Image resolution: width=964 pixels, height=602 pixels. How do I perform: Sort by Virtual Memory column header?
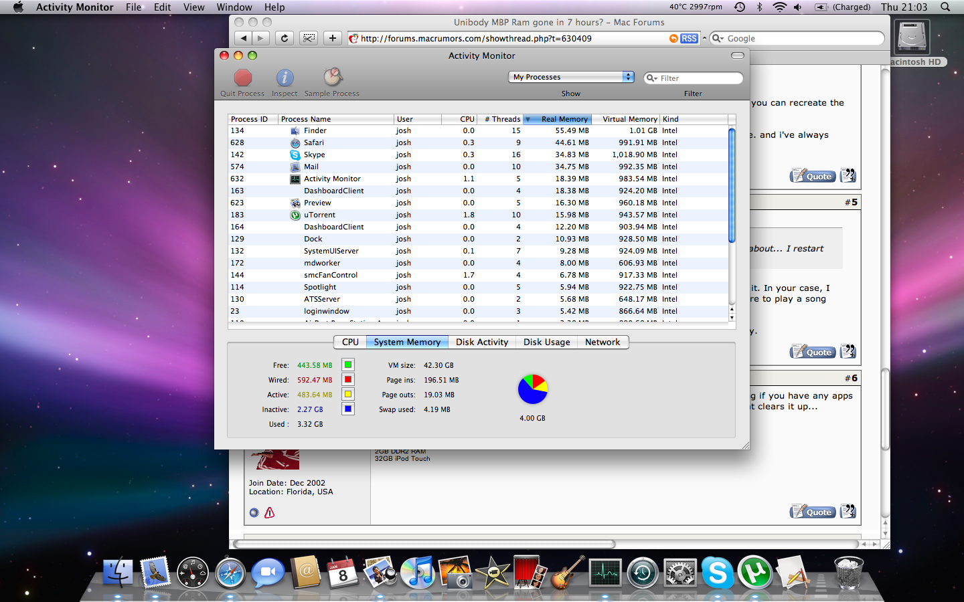coord(626,119)
